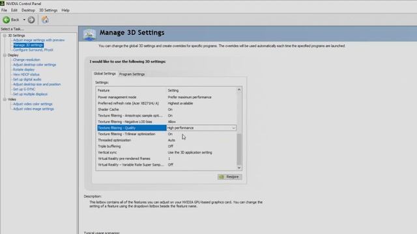Image resolution: width=417 pixels, height=234 pixels.
Task: Select the Vertical sync row
Action: [166, 153]
